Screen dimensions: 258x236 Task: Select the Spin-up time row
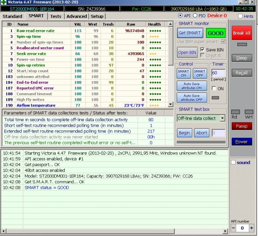85,37
